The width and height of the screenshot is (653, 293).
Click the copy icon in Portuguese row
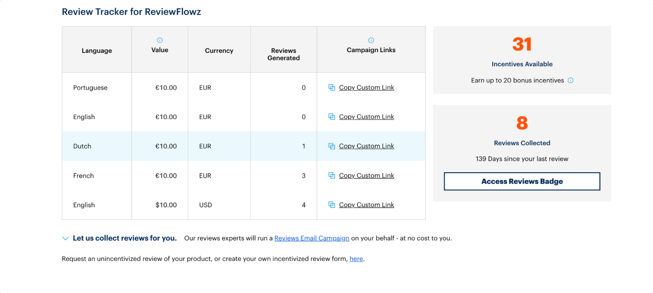pos(332,87)
